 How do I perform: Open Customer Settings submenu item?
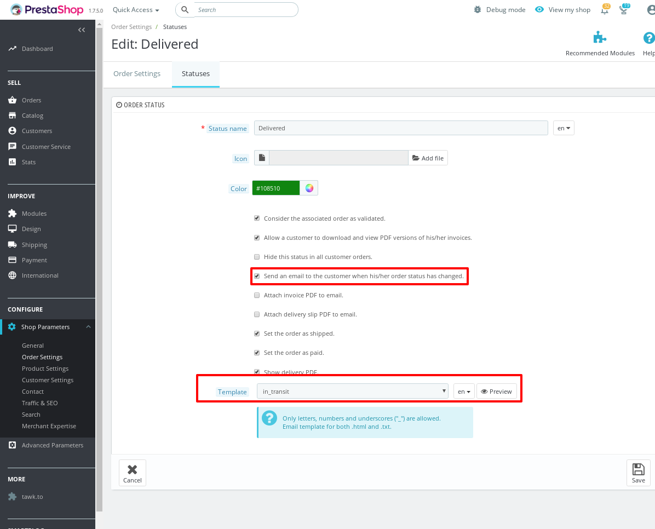coord(48,380)
